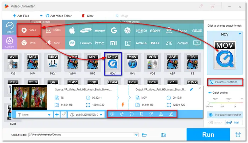The width and height of the screenshot is (248, 143).
Task: Choose the Nokia device brand
Action: point(141,43)
